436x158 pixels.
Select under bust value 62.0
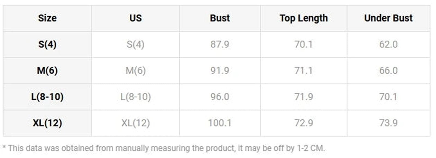click(388, 44)
